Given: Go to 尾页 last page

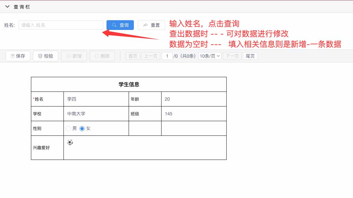Looking at the screenshot, I should click(x=250, y=56).
